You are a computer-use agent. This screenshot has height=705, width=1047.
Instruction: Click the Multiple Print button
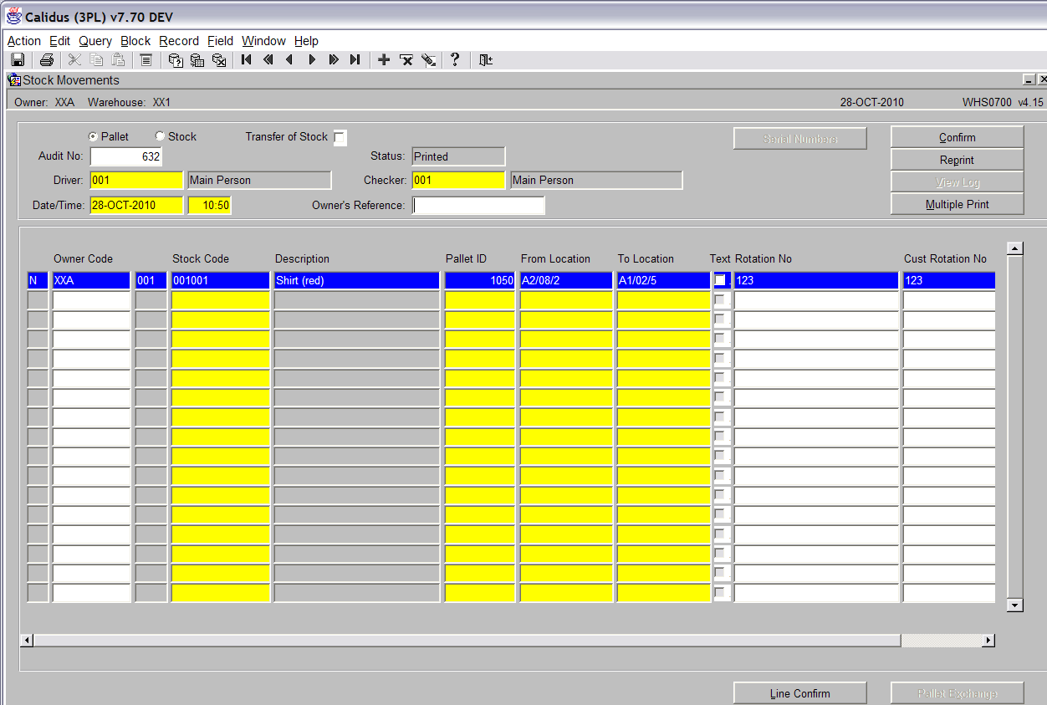(x=957, y=204)
